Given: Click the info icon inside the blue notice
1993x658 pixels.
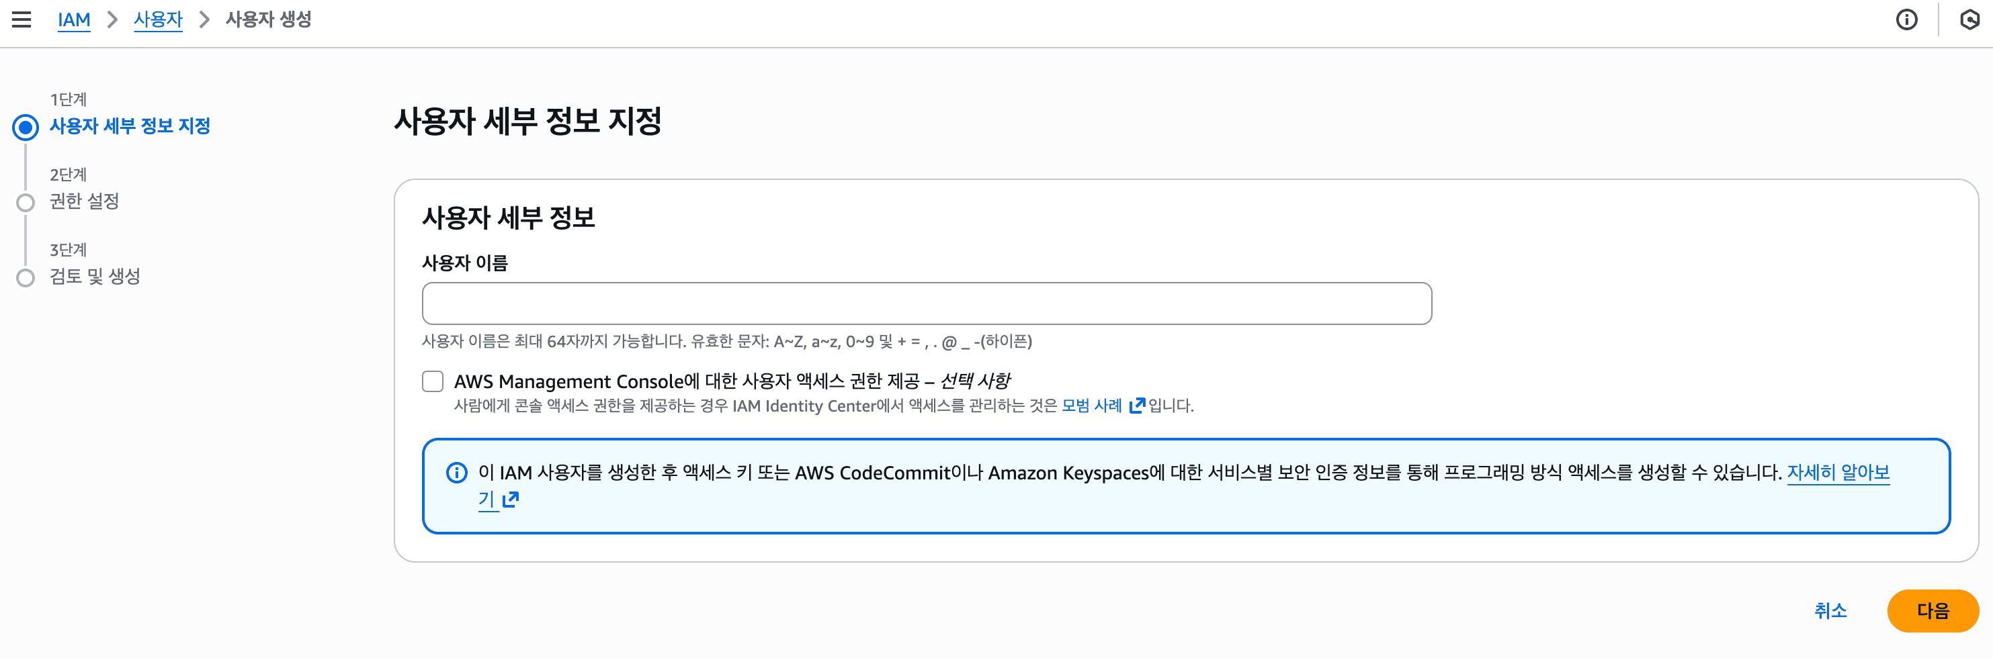Looking at the screenshot, I should 456,474.
